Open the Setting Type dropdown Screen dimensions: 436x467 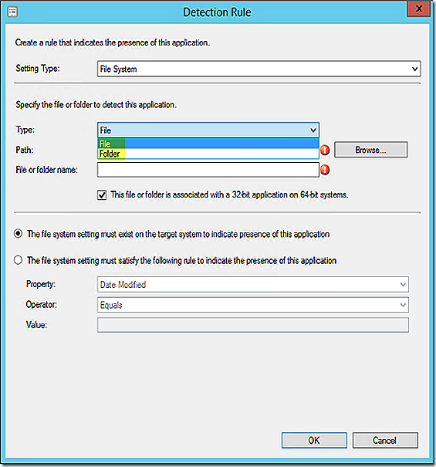259,69
